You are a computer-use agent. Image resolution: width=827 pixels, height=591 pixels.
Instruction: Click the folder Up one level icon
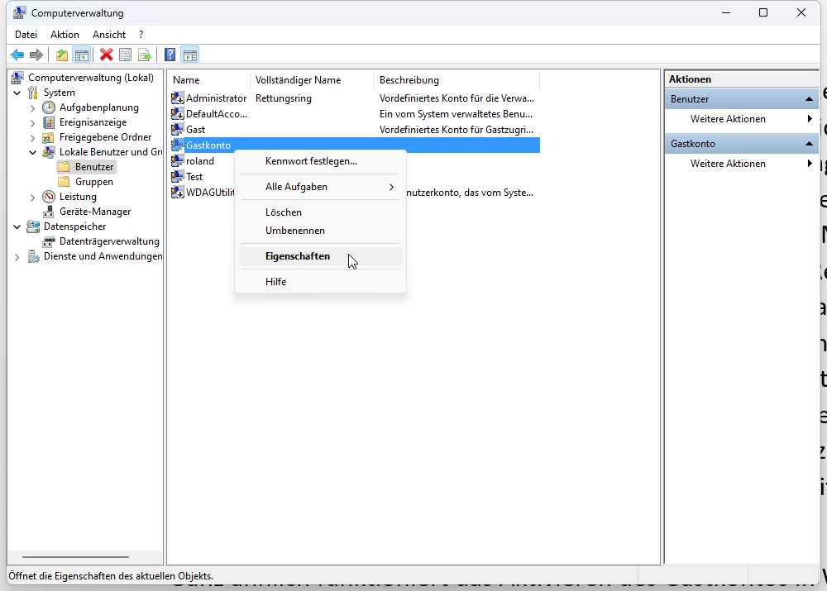(x=62, y=55)
